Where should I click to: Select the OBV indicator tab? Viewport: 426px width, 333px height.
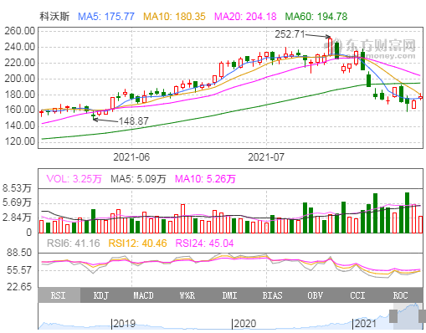[315, 295]
